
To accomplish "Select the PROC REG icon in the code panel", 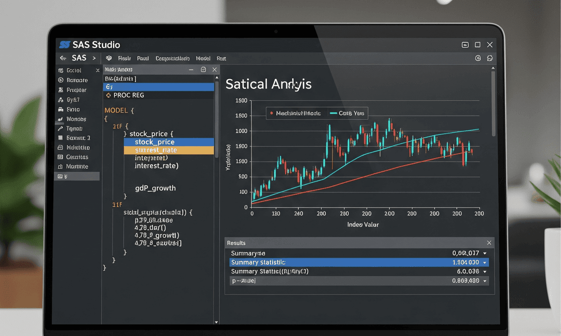I will (x=108, y=95).
